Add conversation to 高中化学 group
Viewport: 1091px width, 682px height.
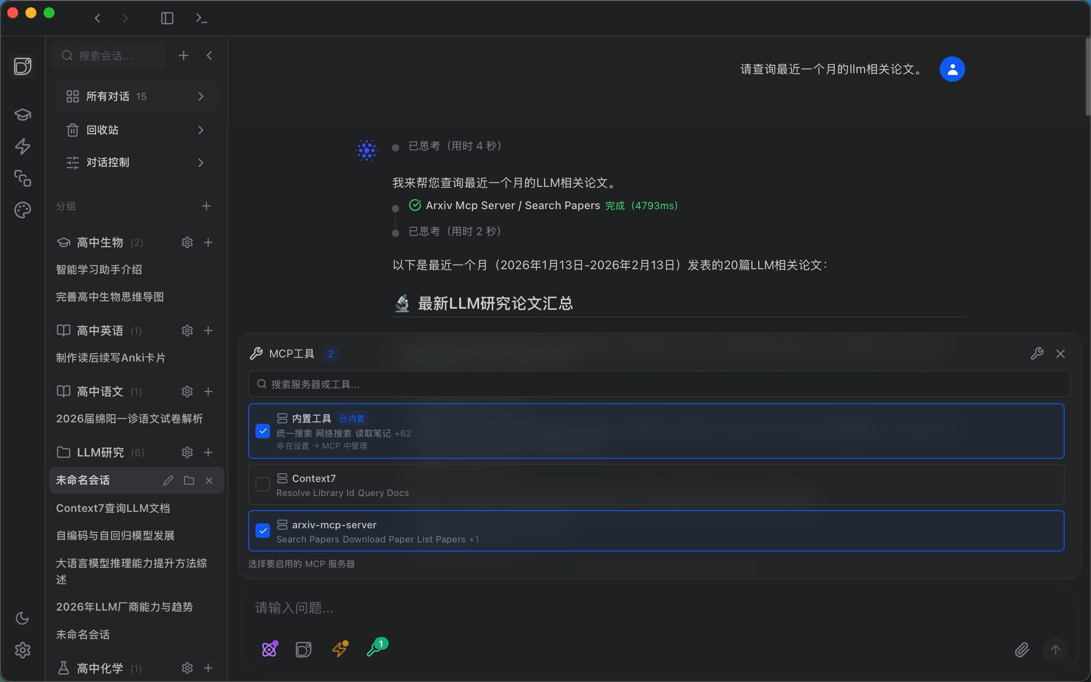pos(208,668)
